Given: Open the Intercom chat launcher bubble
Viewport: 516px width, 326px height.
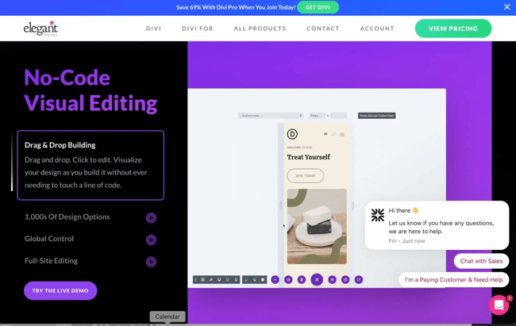Looking at the screenshot, I should click(x=499, y=305).
